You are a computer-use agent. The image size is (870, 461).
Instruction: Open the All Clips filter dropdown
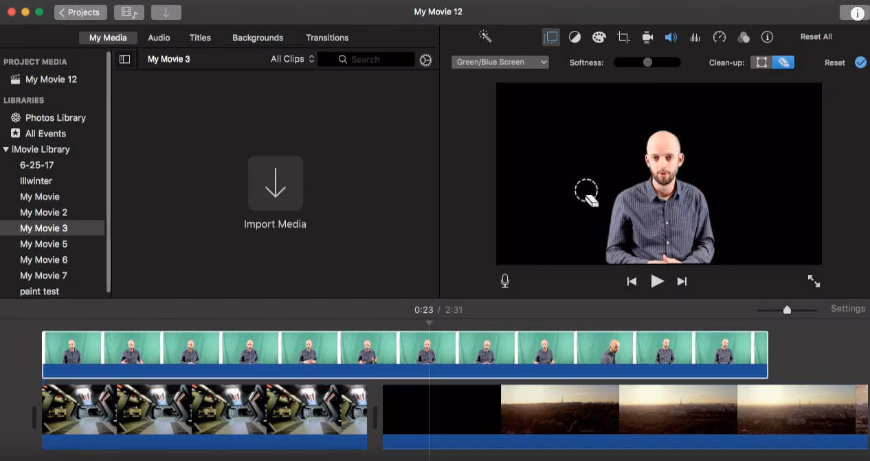292,59
